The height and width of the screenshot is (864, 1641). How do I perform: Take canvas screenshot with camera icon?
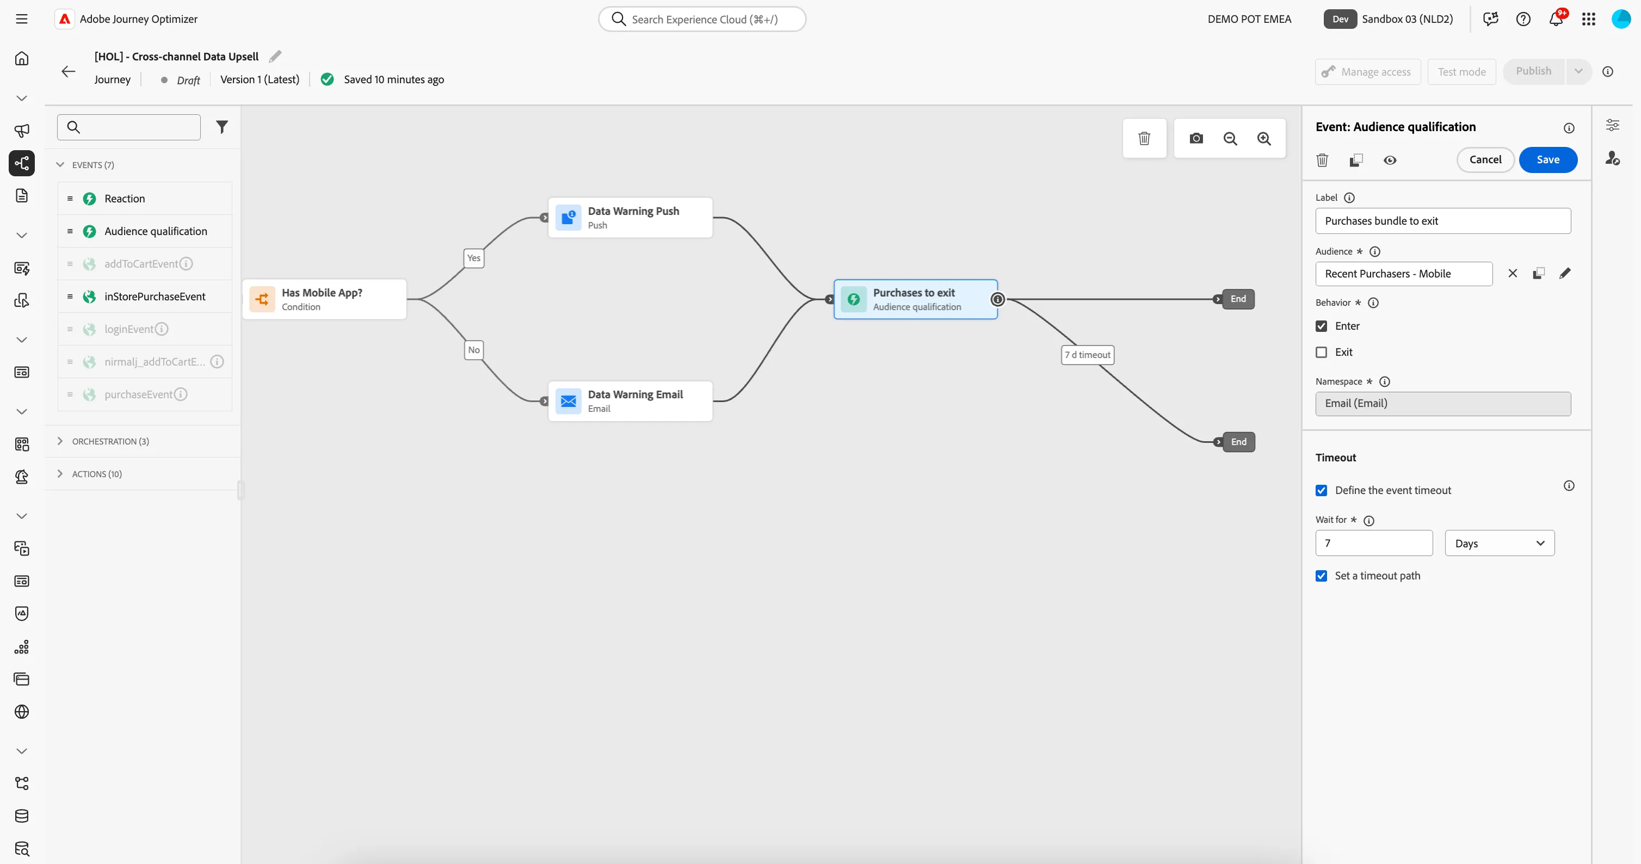1196,138
